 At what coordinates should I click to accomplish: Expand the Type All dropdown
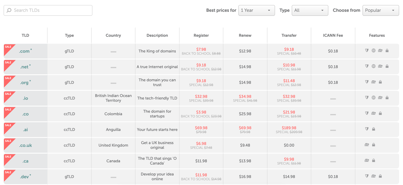[x=310, y=10]
